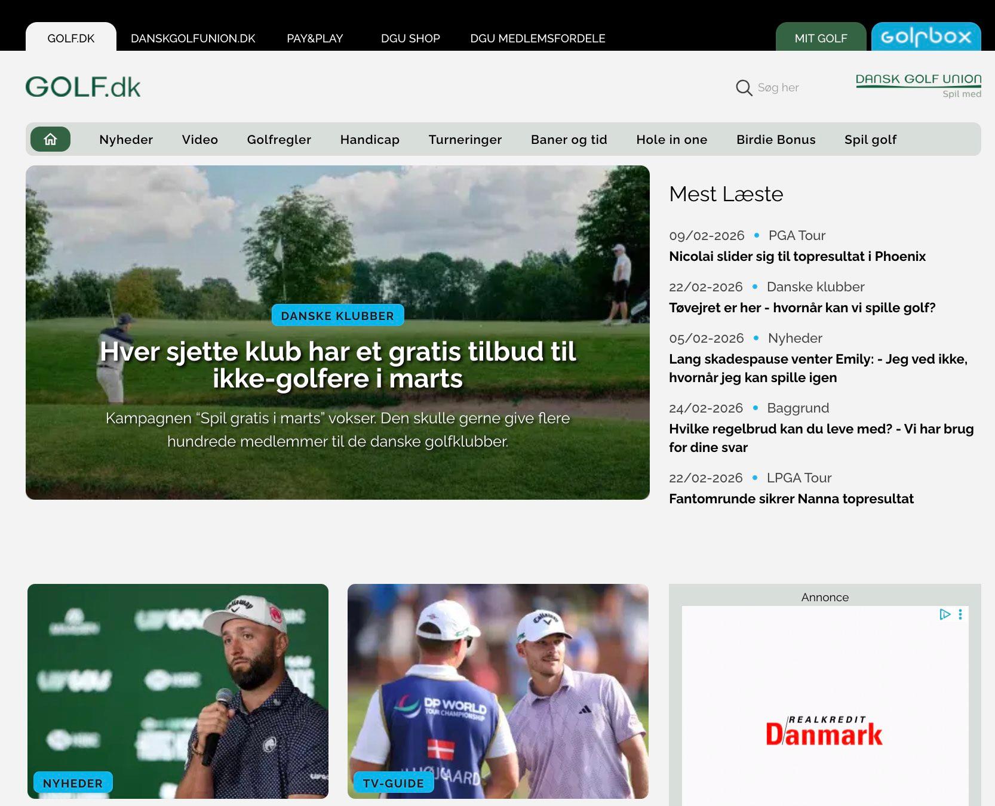
Task: Click the AdChoices triangle icon on the advertisement
Action: pos(944,614)
